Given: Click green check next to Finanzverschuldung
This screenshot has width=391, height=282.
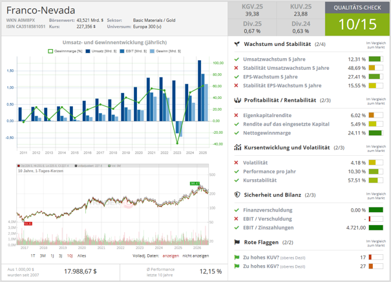Looking at the screenshot, I should tap(237, 210).
